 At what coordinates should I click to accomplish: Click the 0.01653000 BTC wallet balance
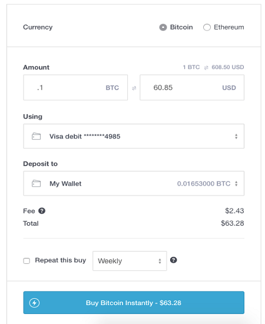tap(204, 183)
